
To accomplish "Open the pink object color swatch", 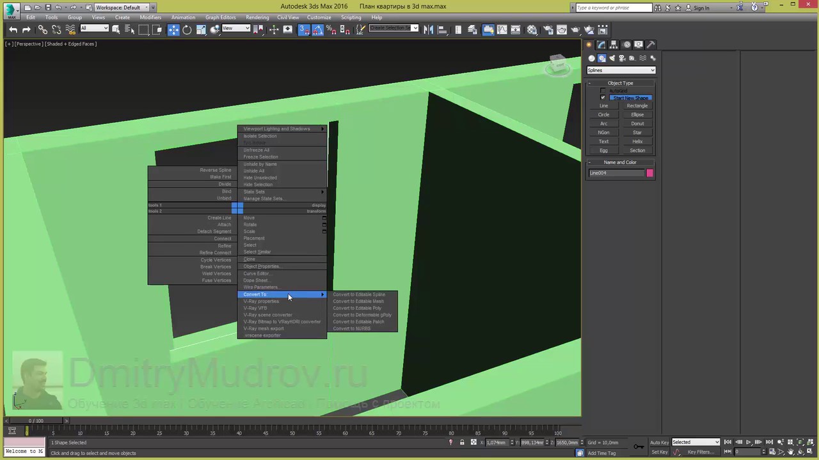I will point(650,173).
